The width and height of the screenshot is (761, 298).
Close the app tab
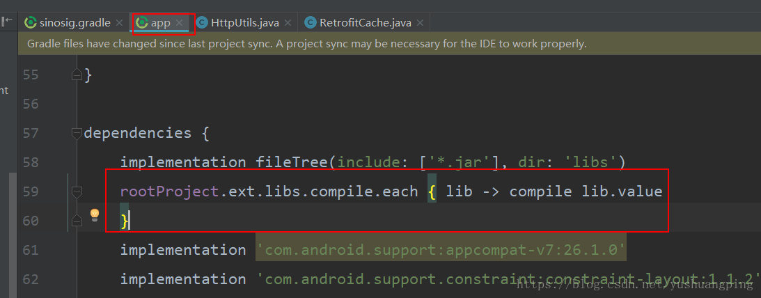coord(179,23)
